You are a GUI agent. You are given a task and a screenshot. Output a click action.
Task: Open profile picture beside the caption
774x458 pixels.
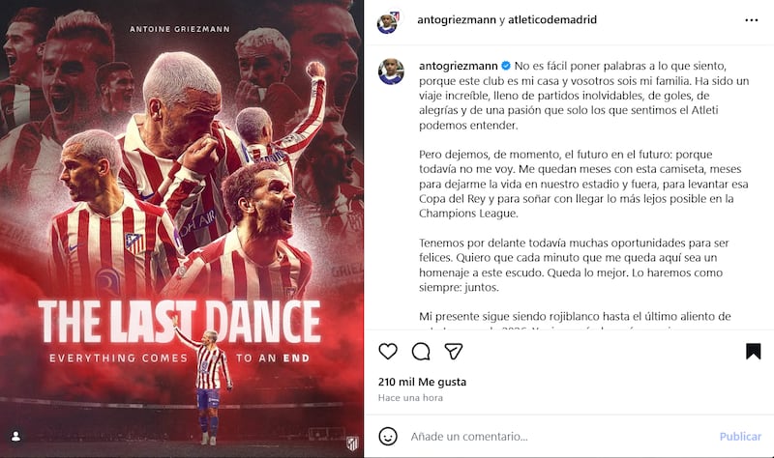click(392, 72)
